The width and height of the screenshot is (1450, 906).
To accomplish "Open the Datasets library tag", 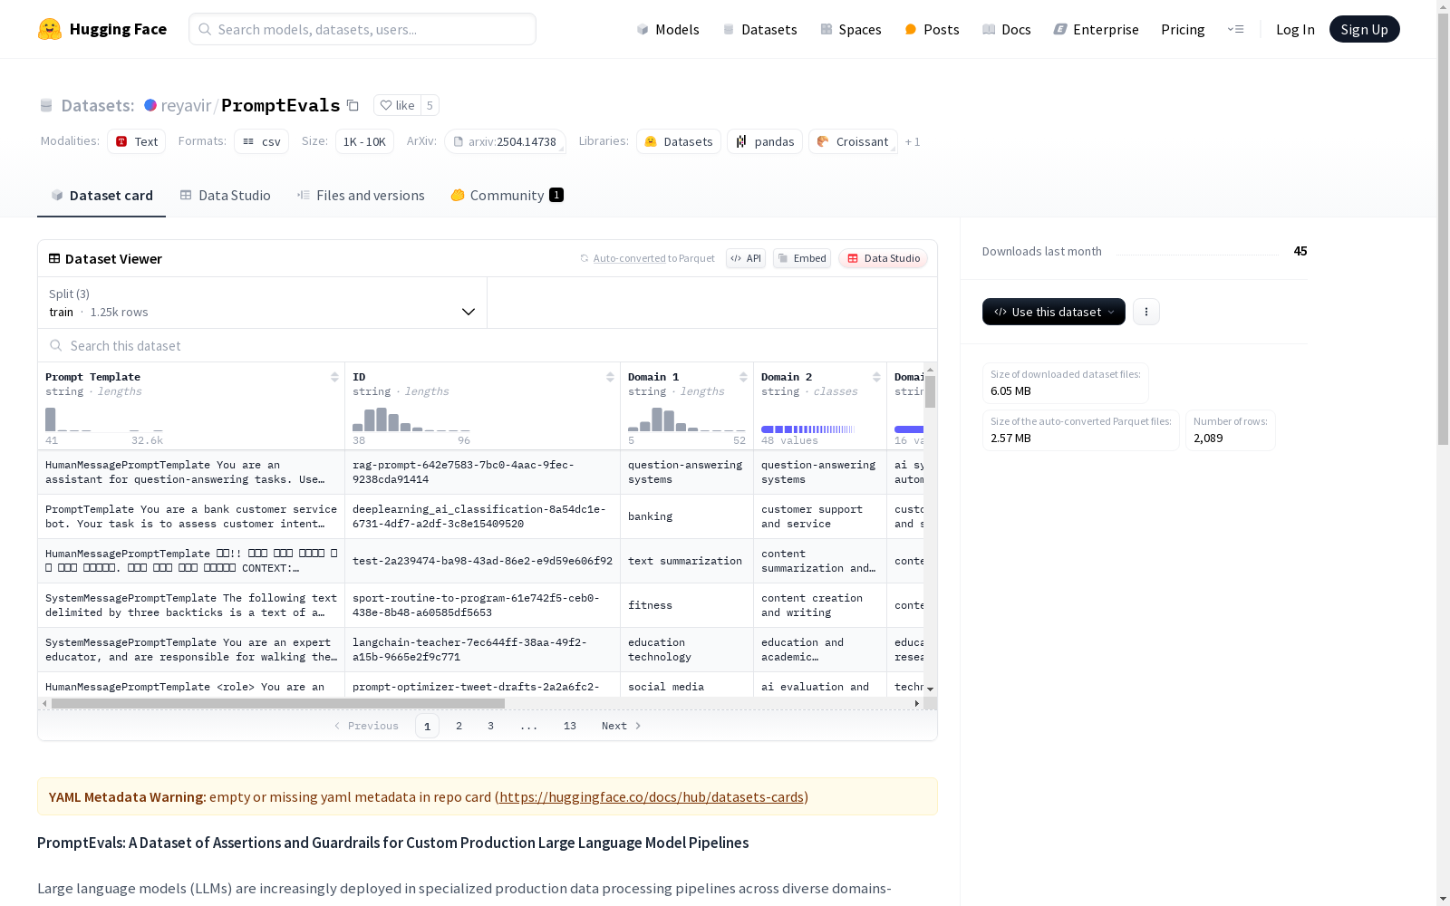I will click(679, 141).
